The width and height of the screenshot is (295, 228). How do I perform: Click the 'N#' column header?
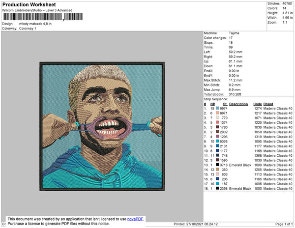pos(212,104)
